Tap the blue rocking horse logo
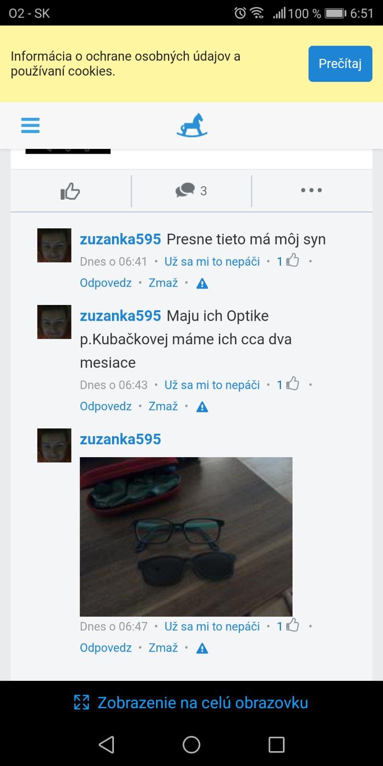 tap(191, 125)
